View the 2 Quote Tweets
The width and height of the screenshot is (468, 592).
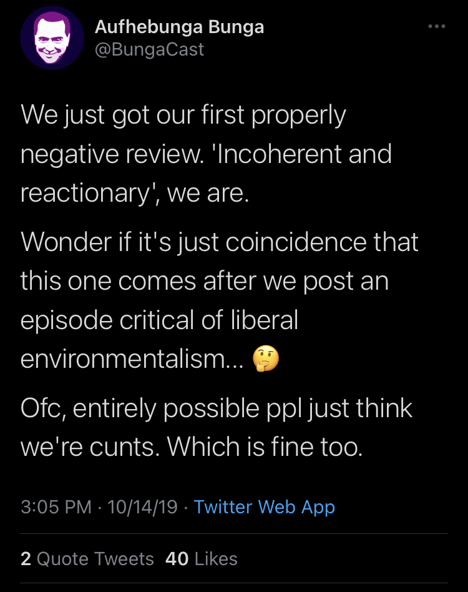tap(87, 558)
